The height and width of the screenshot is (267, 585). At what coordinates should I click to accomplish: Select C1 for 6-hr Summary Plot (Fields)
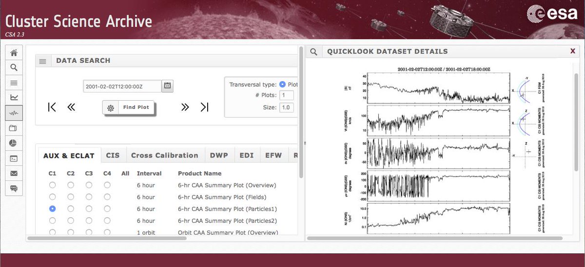pyautogui.click(x=53, y=197)
